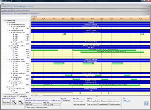Click the zoom out magnifier button
The width and height of the screenshot is (151, 110).
(20, 102)
